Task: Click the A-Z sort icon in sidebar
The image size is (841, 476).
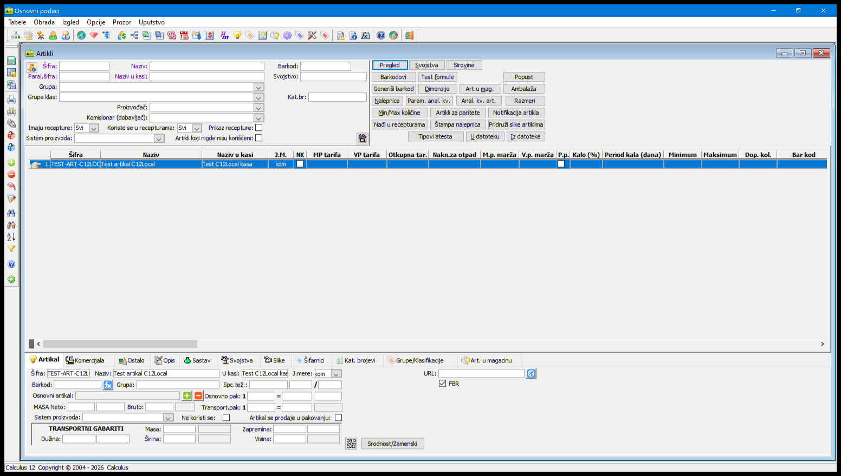Action: pos(11,237)
